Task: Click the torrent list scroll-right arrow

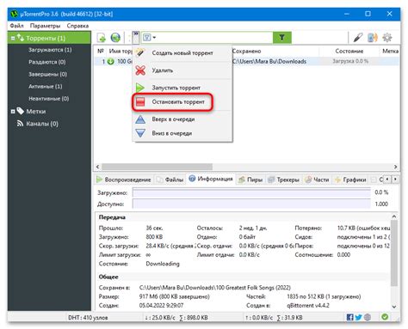Action: [x=395, y=167]
